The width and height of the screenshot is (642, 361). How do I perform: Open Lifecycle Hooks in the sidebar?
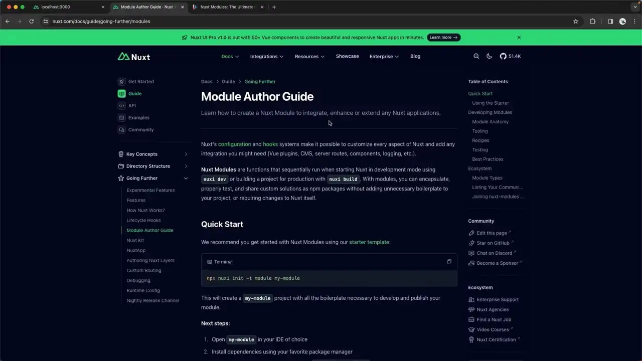[x=143, y=220]
